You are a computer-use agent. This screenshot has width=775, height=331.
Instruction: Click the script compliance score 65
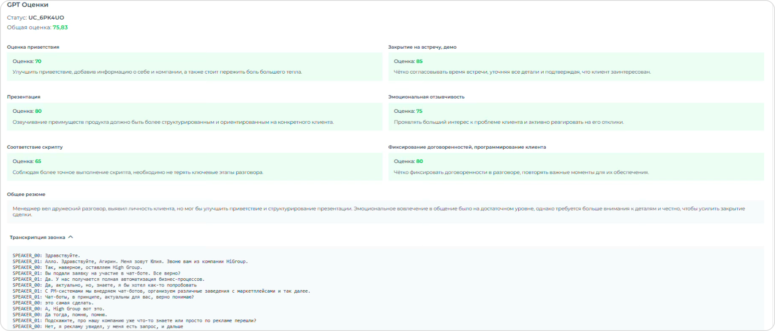tap(38, 161)
